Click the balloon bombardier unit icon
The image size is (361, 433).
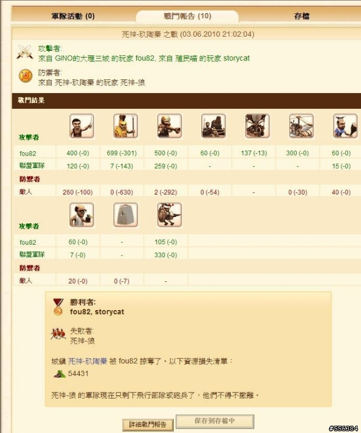(257, 126)
